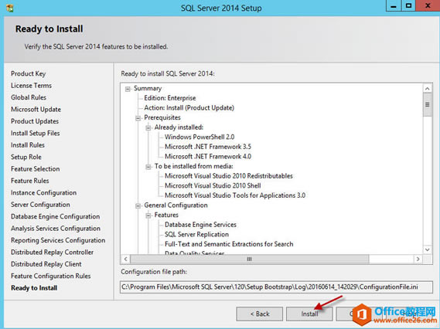Click the Back button
Viewport: 440px width, 329px height.
260,314
